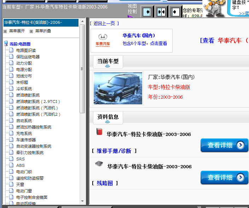Open 电源分配 in the circuit tree
Screen dimensions: 249x208
pos(24,70)
